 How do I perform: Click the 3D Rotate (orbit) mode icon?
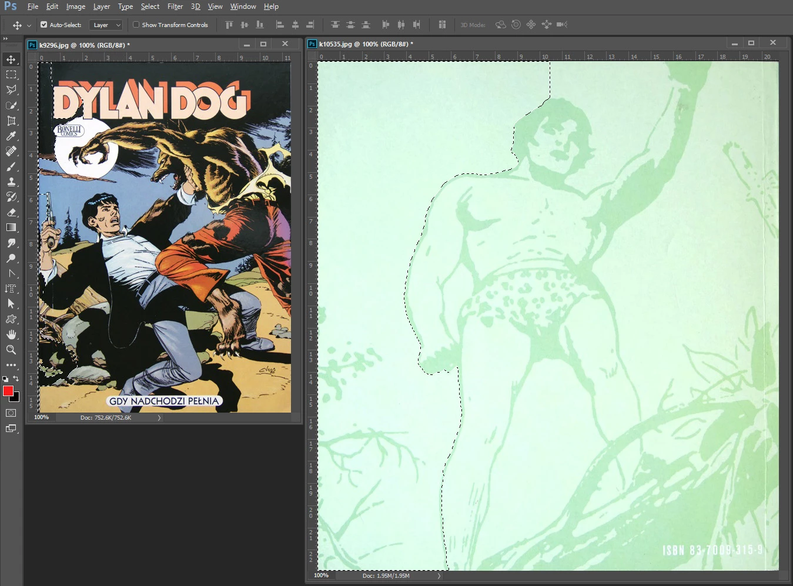tap(501, 25)
